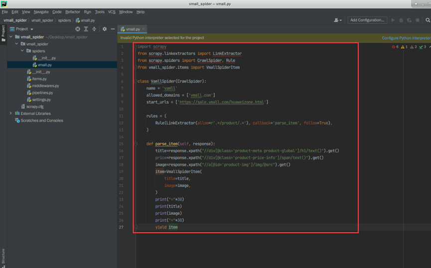Click the Collapse All icon in Project panel
The width and height of the screenshot is (431, 268).
point(94,29)
